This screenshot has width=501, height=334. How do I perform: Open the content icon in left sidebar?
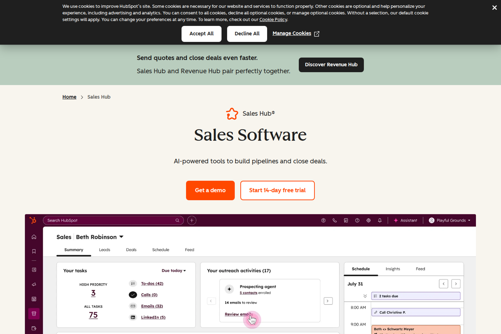(x=34, y=299)
